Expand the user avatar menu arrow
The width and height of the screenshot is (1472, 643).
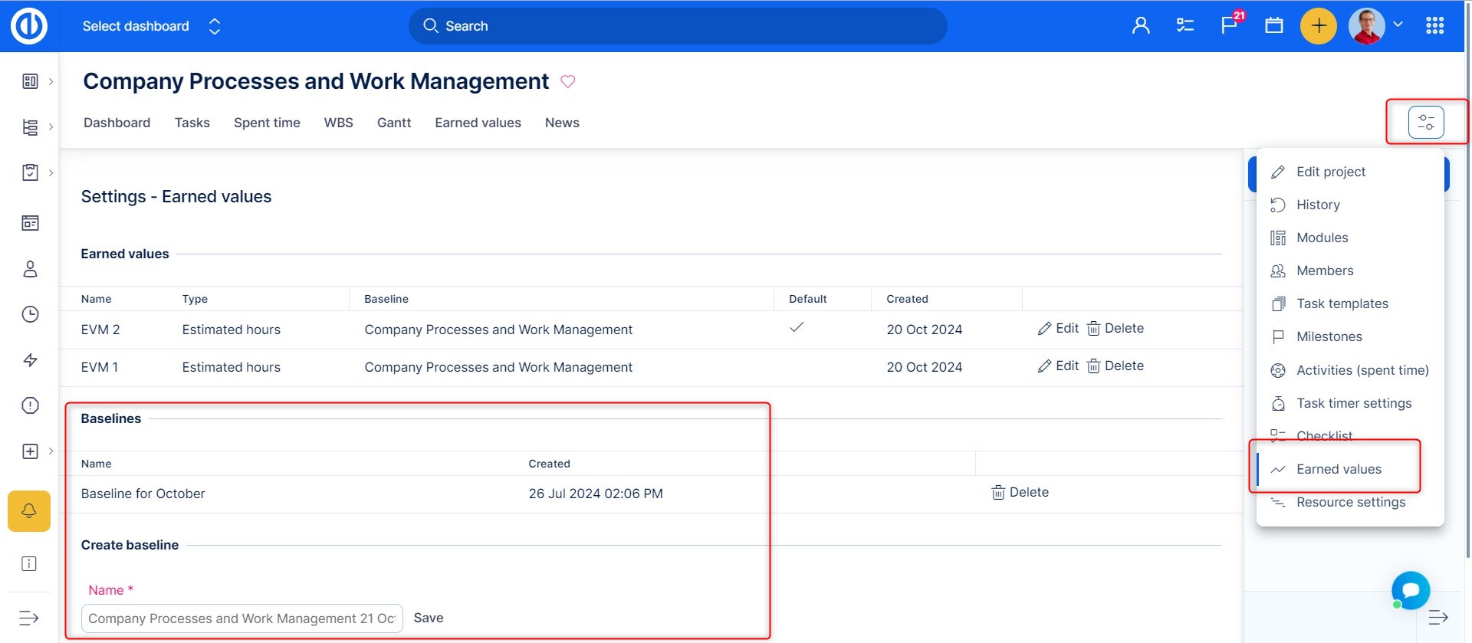point(1398,25)
